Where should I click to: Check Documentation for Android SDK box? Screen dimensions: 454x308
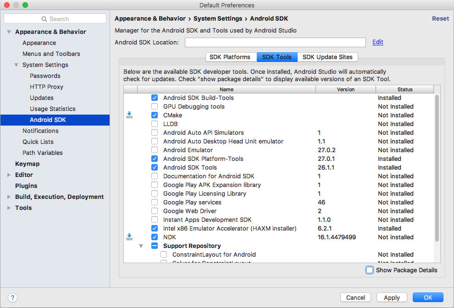tap(155, 176)
